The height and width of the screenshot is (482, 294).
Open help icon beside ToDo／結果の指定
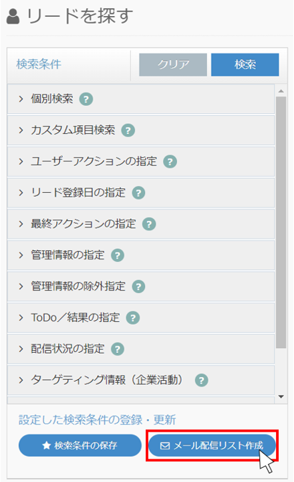point(133,317)
